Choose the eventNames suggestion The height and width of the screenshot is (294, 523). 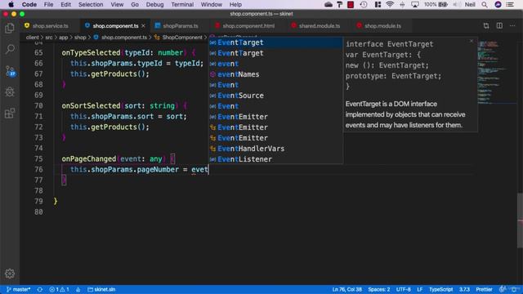(x=275, y=74)
